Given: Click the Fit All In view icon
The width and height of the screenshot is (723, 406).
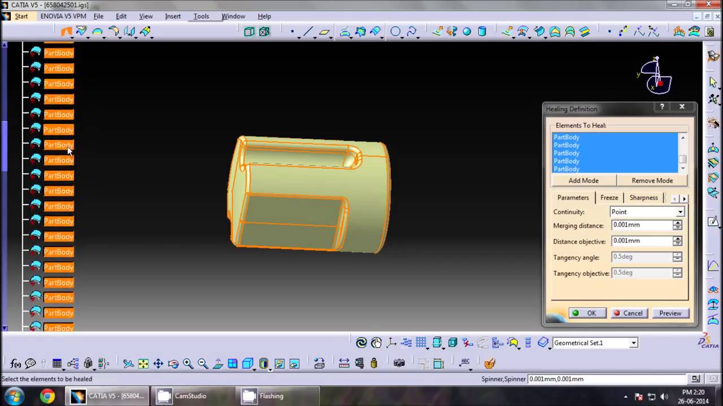Looking at the screenshot, I should 143,364.
